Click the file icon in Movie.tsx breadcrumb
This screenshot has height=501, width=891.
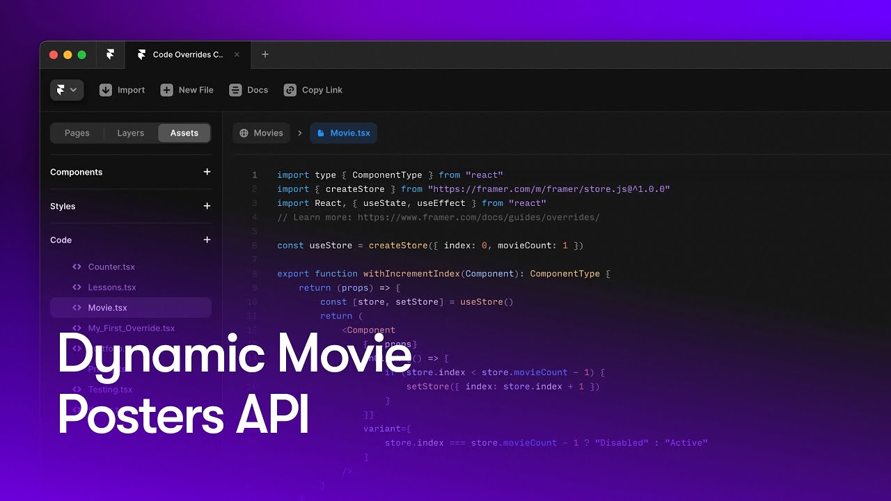pyautogui.click(x=321, y=133)
